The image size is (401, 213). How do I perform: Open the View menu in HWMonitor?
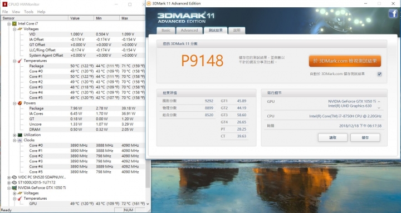tap(16, 12)
